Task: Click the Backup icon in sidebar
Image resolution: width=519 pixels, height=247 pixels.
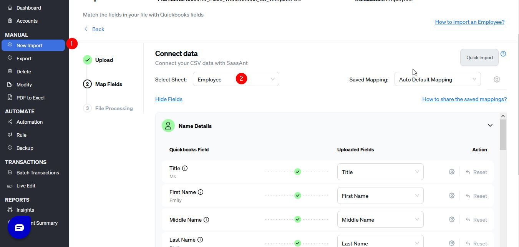Action: [10, 148]
